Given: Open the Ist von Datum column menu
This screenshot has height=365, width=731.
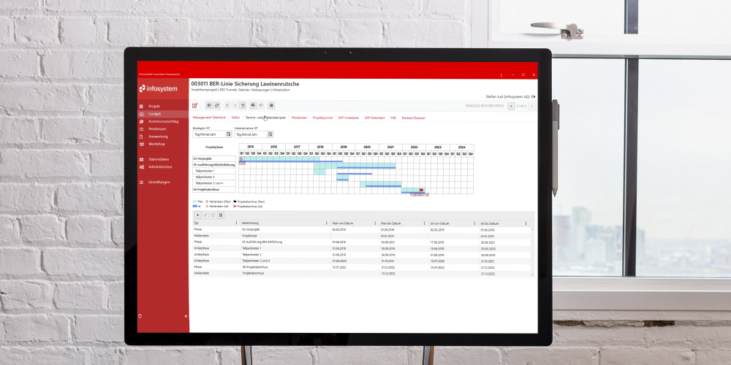Looking at the screenshot, I should (x=475, y=223).
